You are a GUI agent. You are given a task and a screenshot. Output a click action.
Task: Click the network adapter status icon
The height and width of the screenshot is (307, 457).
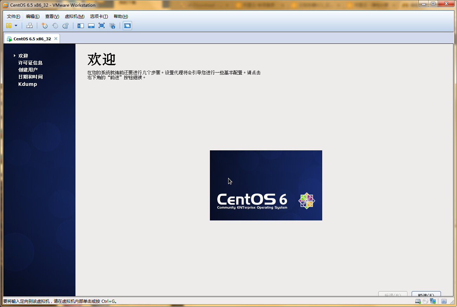[x=433, y=301]
